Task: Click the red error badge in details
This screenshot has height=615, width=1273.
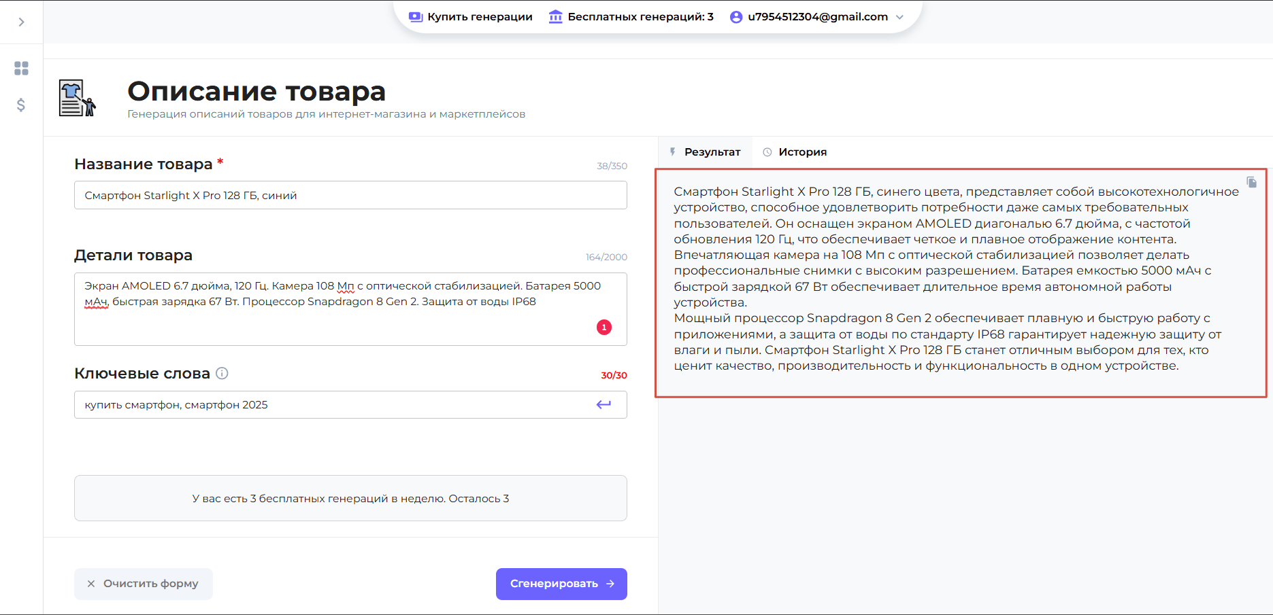Action: tap(604, 328)
